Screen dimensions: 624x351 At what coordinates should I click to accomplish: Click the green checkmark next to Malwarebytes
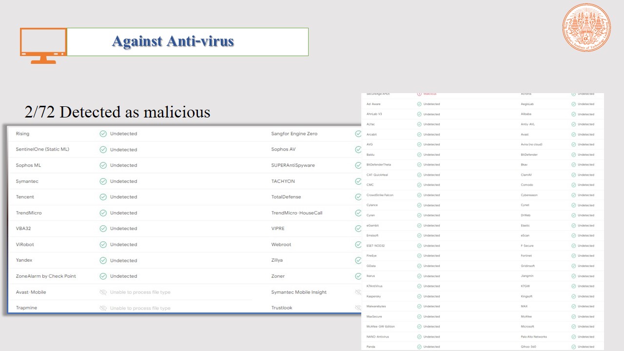(419, 306)
